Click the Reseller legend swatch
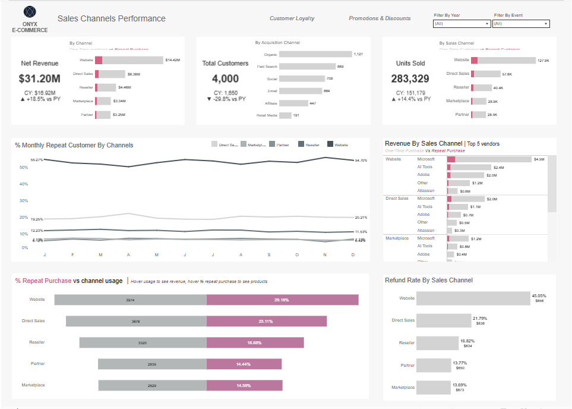This screenshot has width=572, height=409. pos(301,144)
